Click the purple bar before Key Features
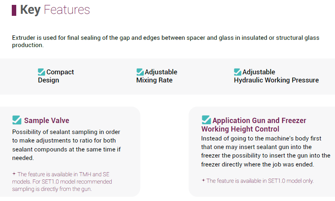The image size is (335, 201). (14, 10)
